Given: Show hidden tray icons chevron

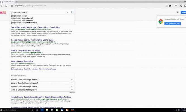Looking at the screenshot, I should tap(174, 110).
